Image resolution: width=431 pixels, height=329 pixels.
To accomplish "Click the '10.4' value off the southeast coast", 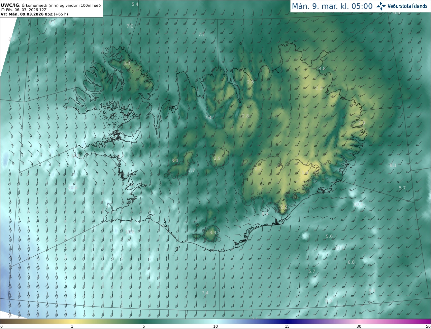I will pos(359,204).
